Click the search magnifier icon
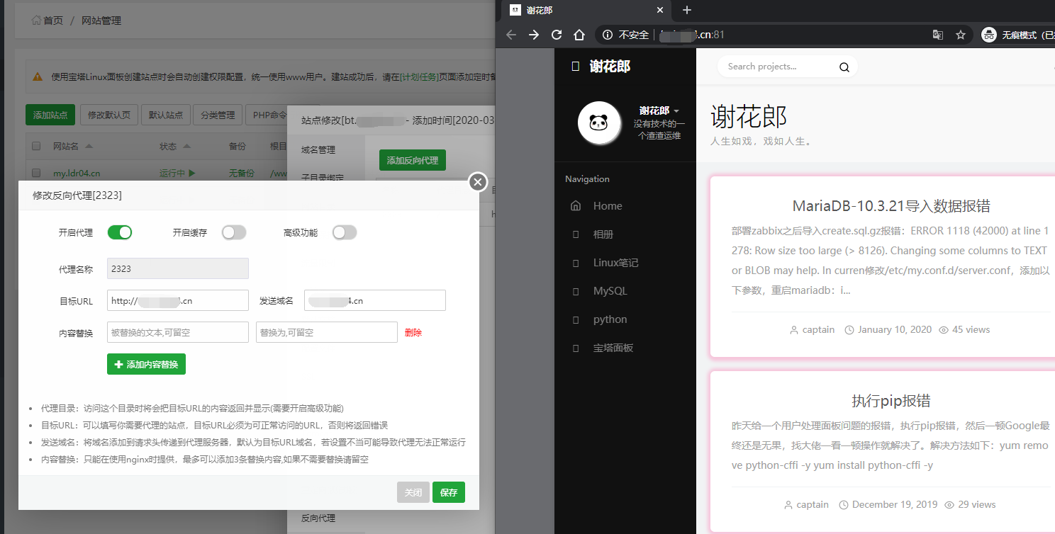 844,67
